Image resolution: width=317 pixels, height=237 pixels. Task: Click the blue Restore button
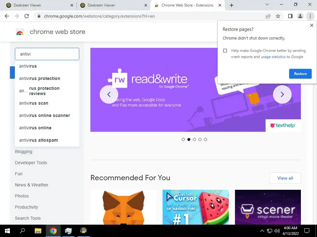(300, 74)
